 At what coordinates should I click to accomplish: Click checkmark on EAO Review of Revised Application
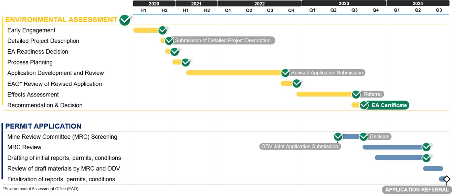[x=297, y=84]
